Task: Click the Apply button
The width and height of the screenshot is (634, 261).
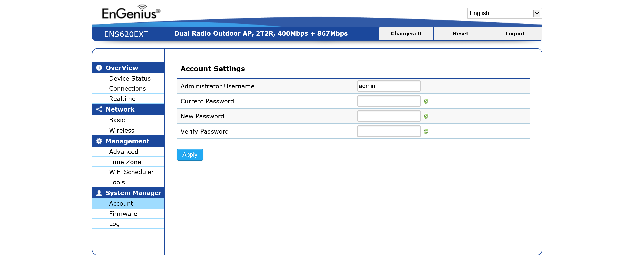Action: (x=190, y=155)
